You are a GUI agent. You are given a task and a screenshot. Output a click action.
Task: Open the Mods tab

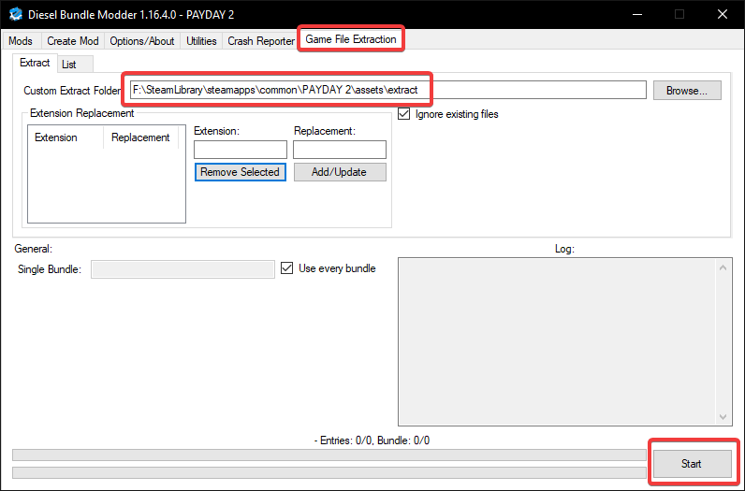pyautogui.click(x=21, y=41)
